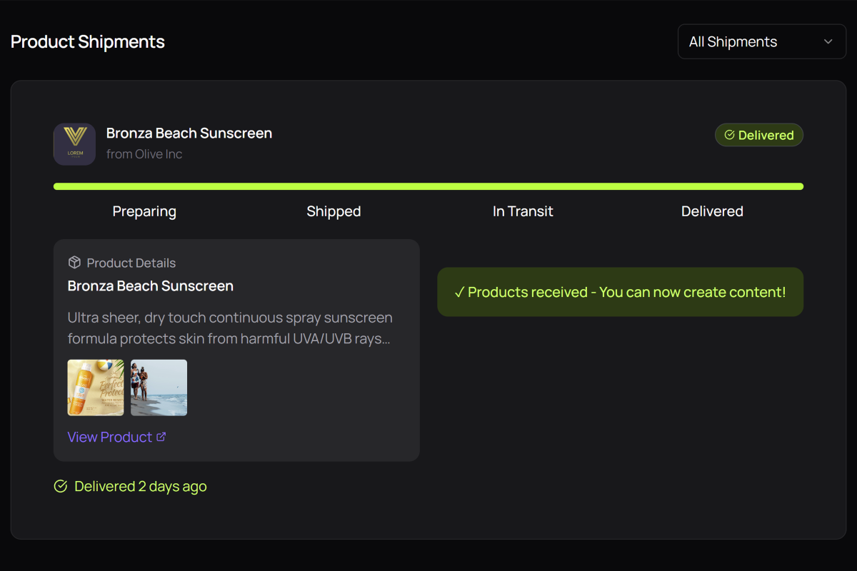This screenshot has height=571, width=857.
Task: Click the Olive Inc brand logo icon
Action: [74, 144]
